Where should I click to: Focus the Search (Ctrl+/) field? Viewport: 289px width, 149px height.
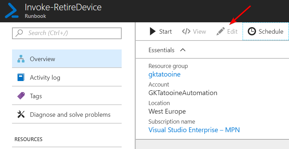tap(67, 33)
